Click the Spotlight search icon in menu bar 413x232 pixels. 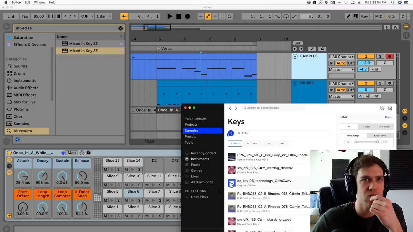(393, 2)
